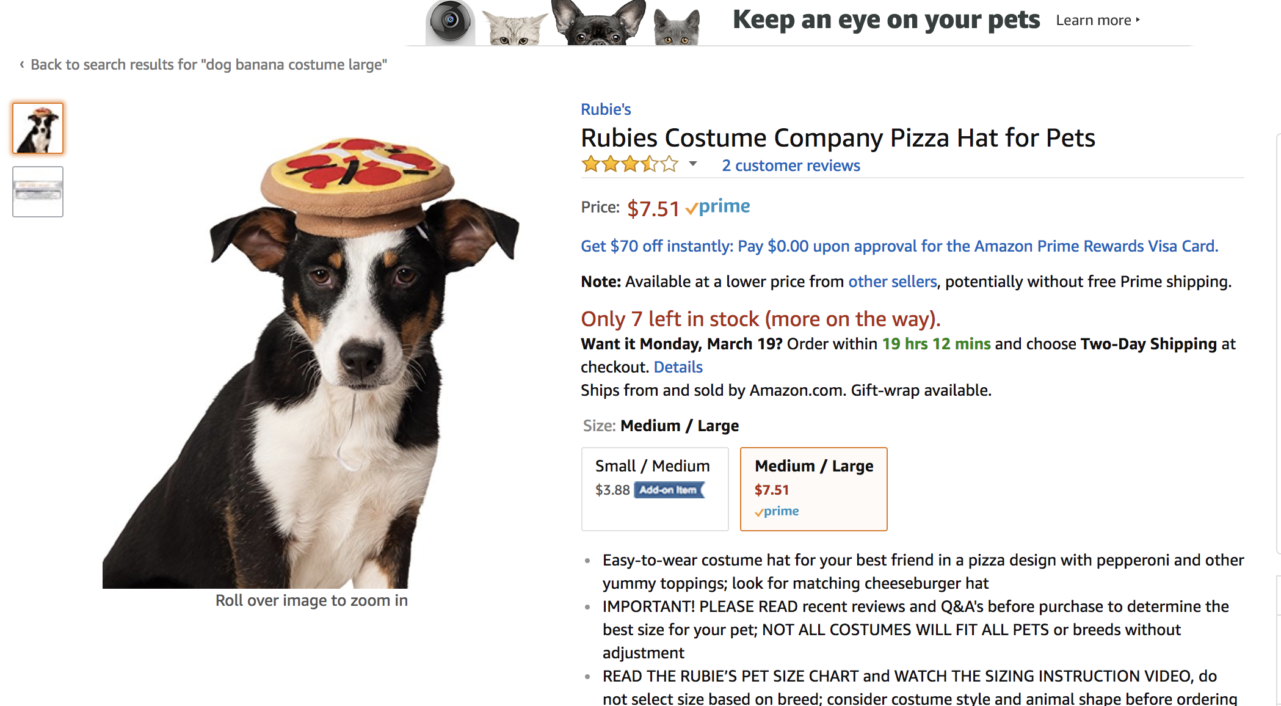Click the prime badge in Medium / Large option
The width and height of the screenshot is (1281, 706).
(x=777, y=511)
